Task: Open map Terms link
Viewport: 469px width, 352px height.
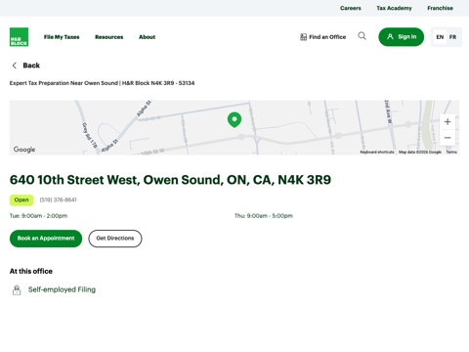Action: click(x=451, y=152)
